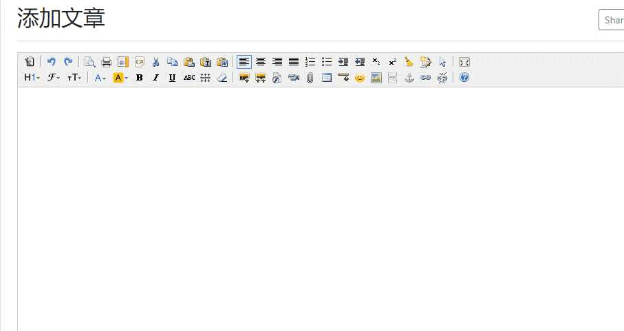Apply superscript formatting
This screenshot has height=331, width=624.
click(x=393, y=62)
